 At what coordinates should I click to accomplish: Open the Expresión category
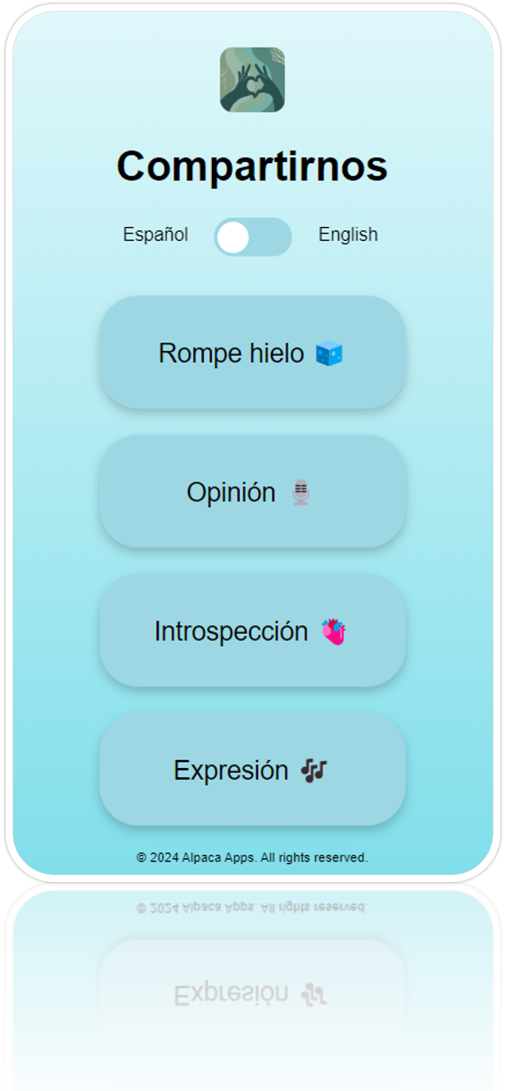(253, 769)
